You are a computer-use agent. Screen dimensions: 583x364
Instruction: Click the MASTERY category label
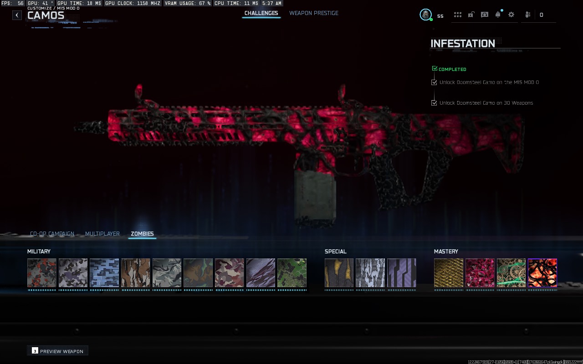(446, 252)
